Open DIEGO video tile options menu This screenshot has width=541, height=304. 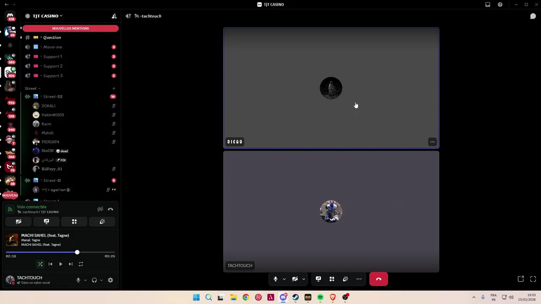click(x=432, y=142)
